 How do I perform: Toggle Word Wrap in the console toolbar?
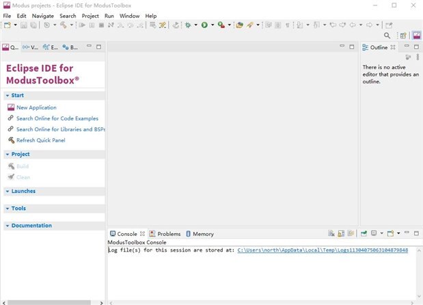[351, 233]
